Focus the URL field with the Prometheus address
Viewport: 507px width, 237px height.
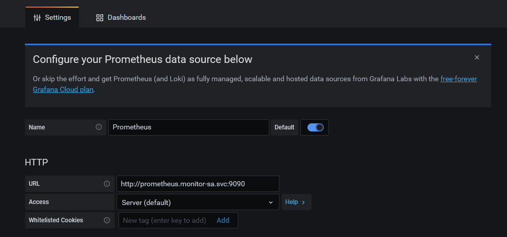coord(198,184)
